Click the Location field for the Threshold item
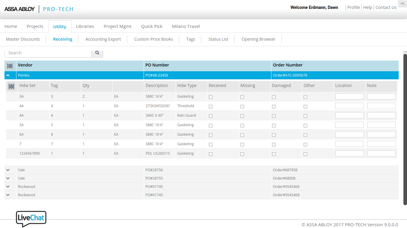407x228 pixels. (x=349, y=106)
